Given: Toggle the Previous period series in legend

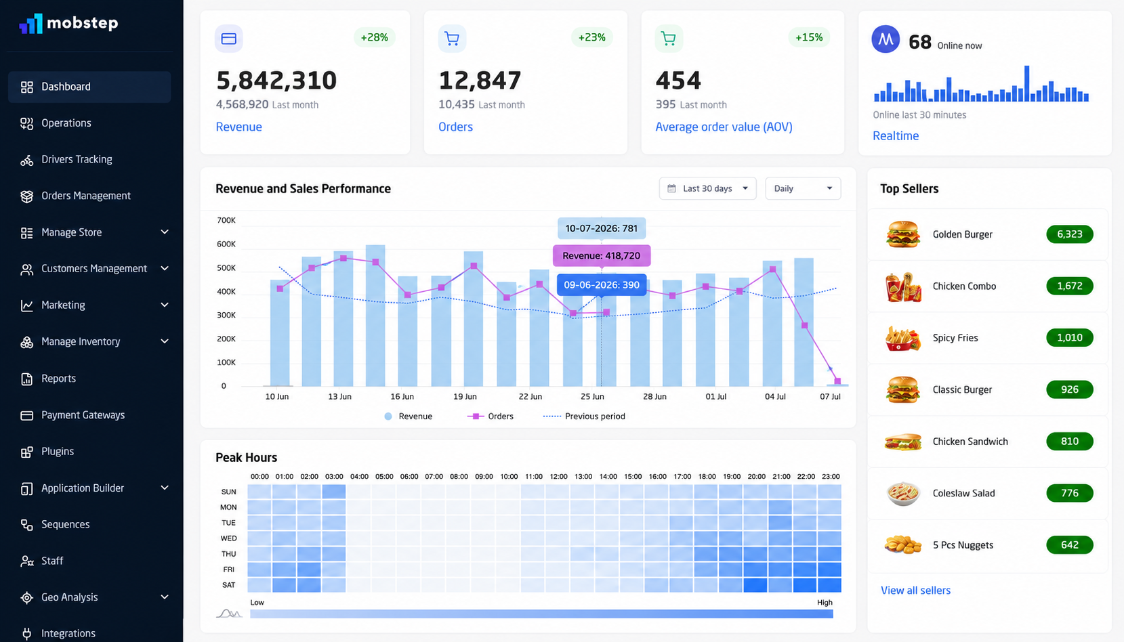Looking at the screenshot, I should coord(584,416).
